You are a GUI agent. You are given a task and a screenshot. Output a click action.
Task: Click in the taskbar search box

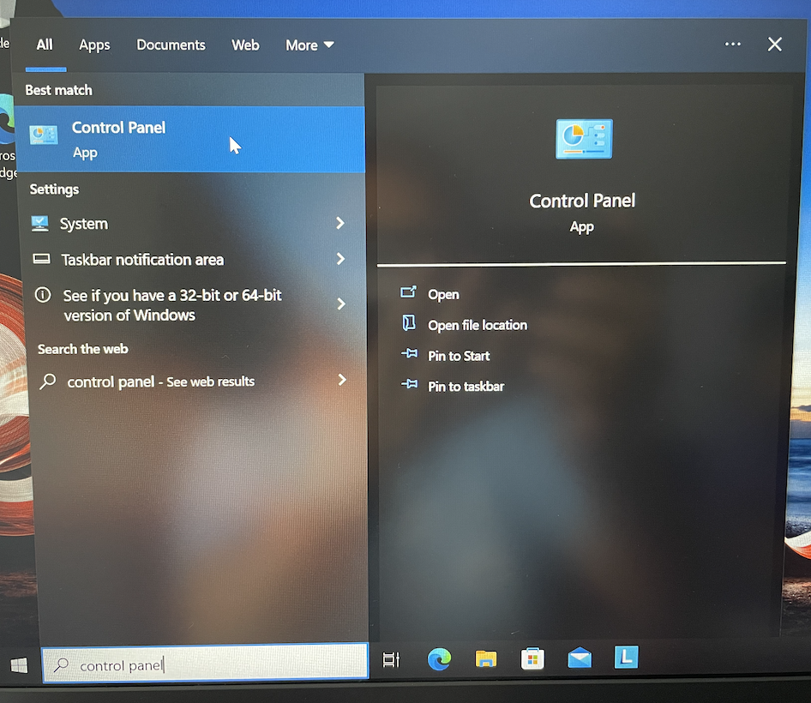coord(205,664)
